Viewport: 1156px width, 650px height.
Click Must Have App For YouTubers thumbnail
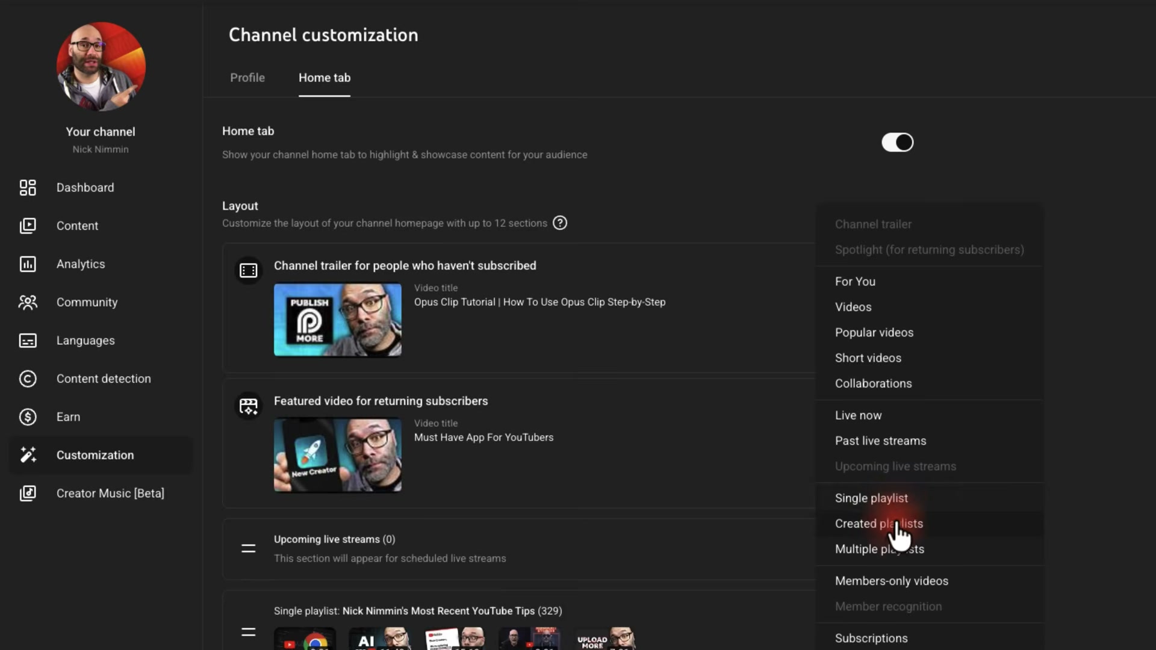[338, 455]
